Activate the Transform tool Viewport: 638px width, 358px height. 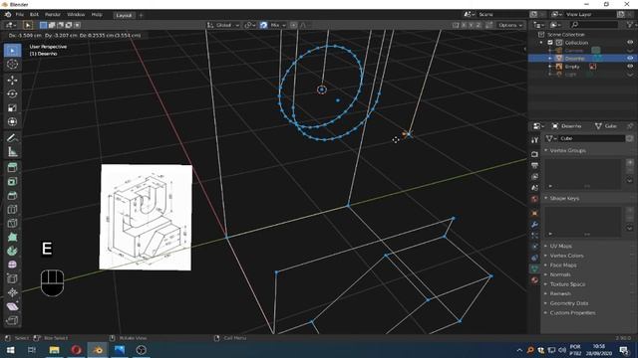click(x=12, y=121)
